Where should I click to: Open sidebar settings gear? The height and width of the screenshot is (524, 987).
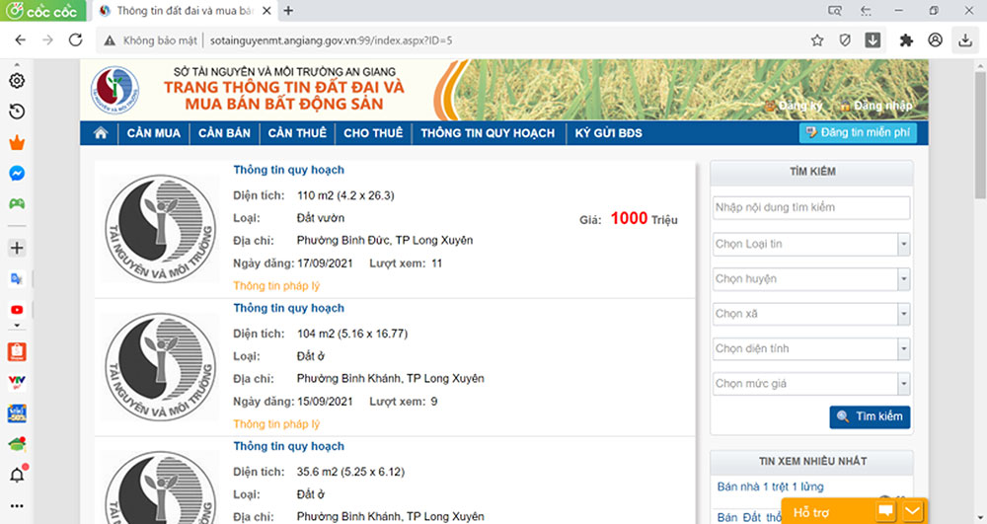[17, 81]
